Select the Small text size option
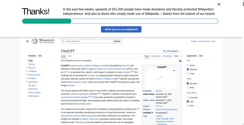This screenshot has height=125, width=244. [188, 65]
